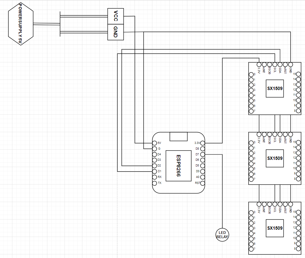Select the POWERSUPPLY 5V hexagon shape
This screenshot has height=258, width=305.
(x=21, y=24)
